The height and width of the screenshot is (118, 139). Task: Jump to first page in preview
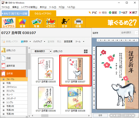click(111, 115)
